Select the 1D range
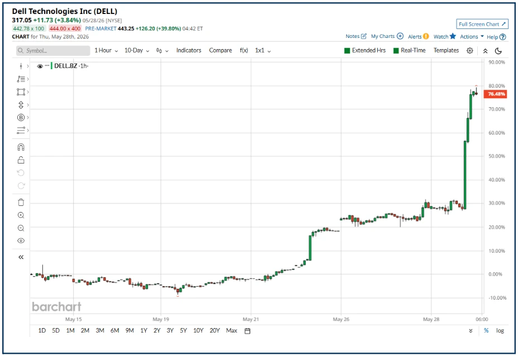This screenshot has width=518, height=356. tap(42, 330)
